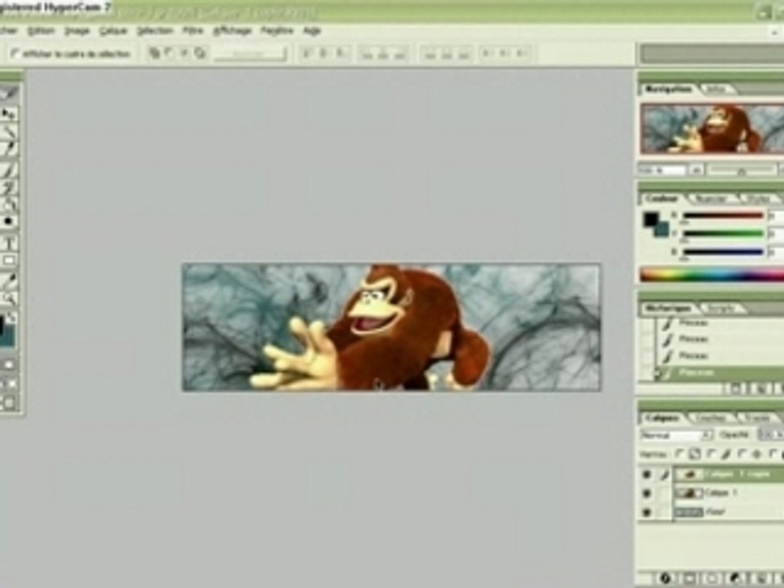This screenshot has width=784, height=588.
Task: Select the Magic Wand tool
Action: point(8,132)
